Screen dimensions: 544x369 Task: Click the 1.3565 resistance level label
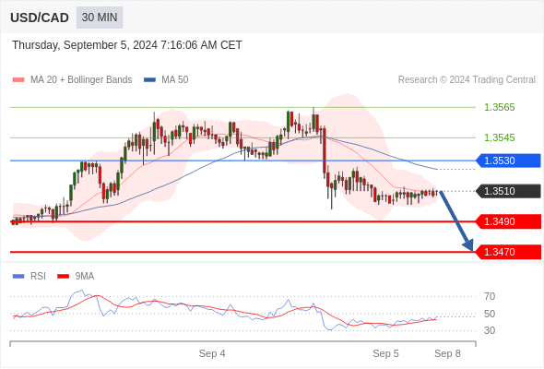coord(499,107)
